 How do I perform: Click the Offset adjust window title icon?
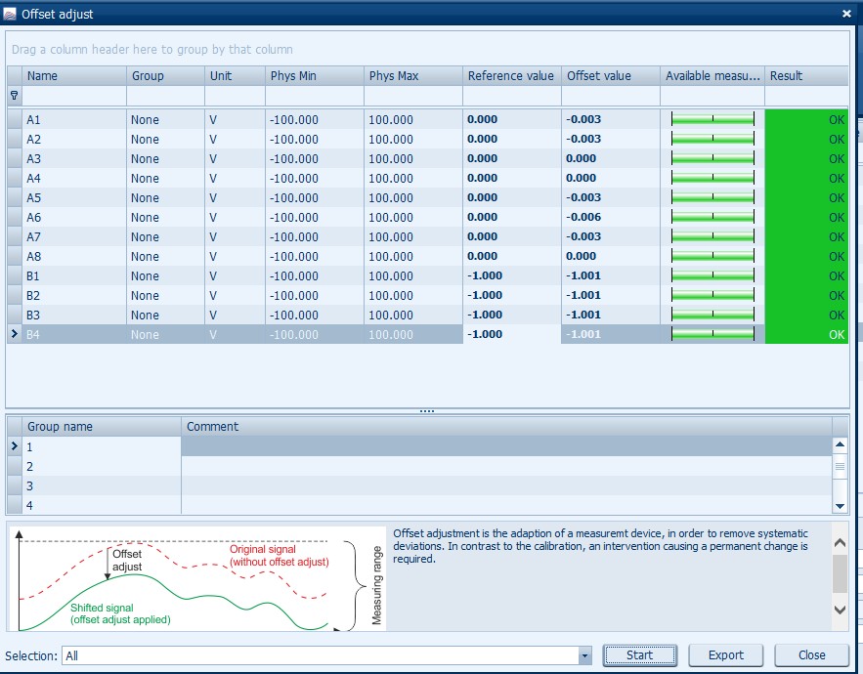10,14
